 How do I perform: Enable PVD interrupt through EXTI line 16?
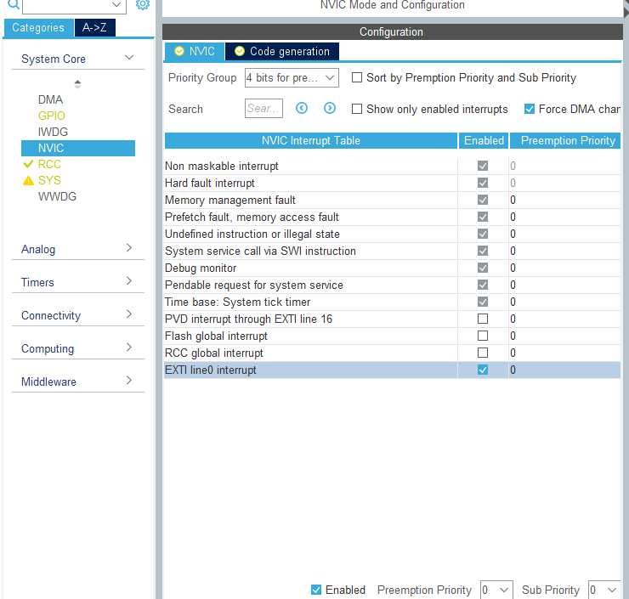483,319
